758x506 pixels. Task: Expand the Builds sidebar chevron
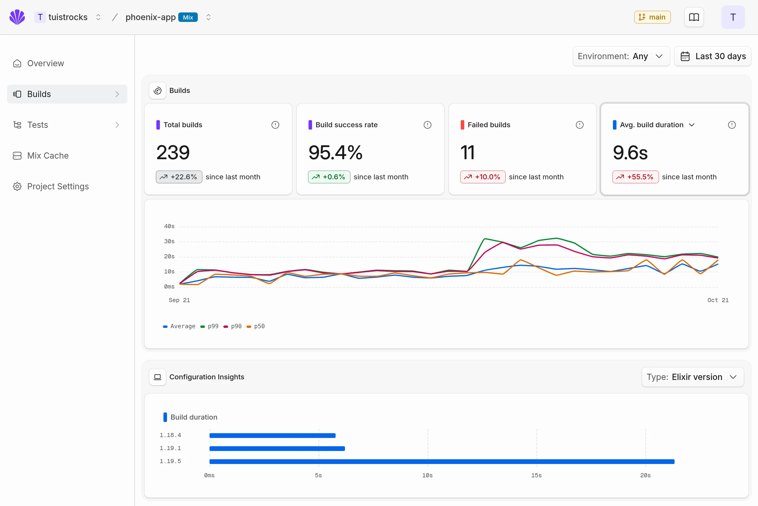tap(117, 94)
